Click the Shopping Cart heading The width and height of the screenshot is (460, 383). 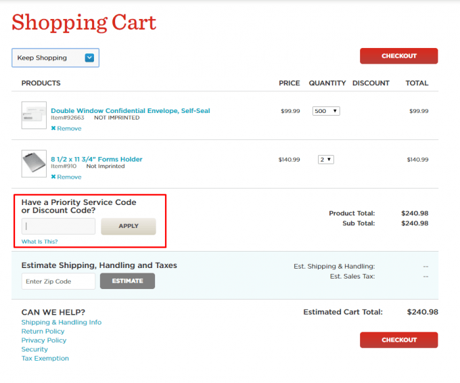(84, 22)
